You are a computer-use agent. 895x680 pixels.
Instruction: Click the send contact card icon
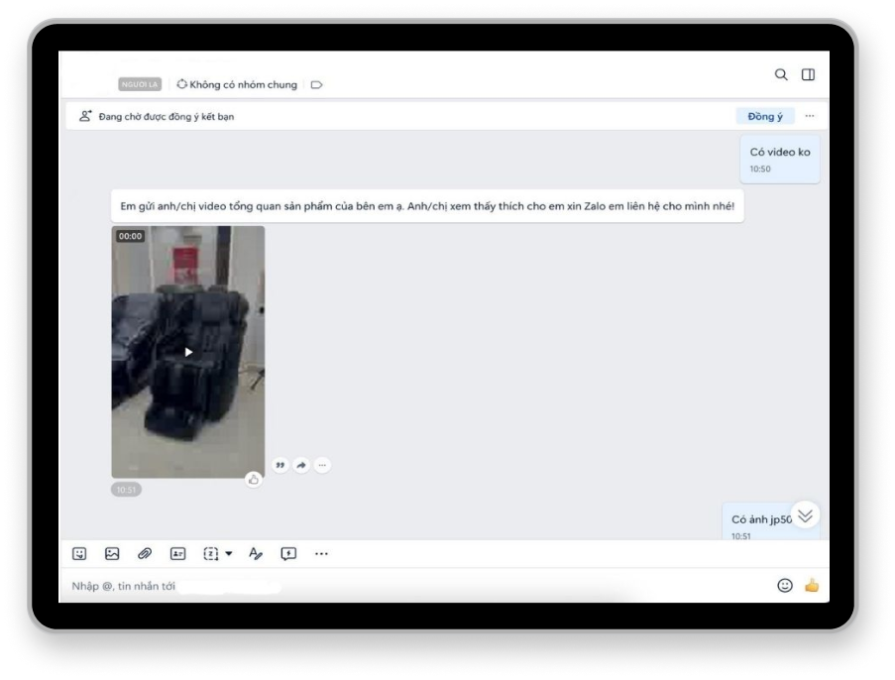[177, 554]
